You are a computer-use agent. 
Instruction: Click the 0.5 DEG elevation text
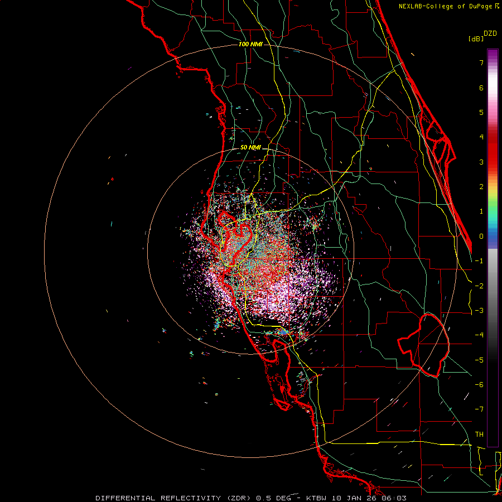pyautogui.click(x=273, y=498)
